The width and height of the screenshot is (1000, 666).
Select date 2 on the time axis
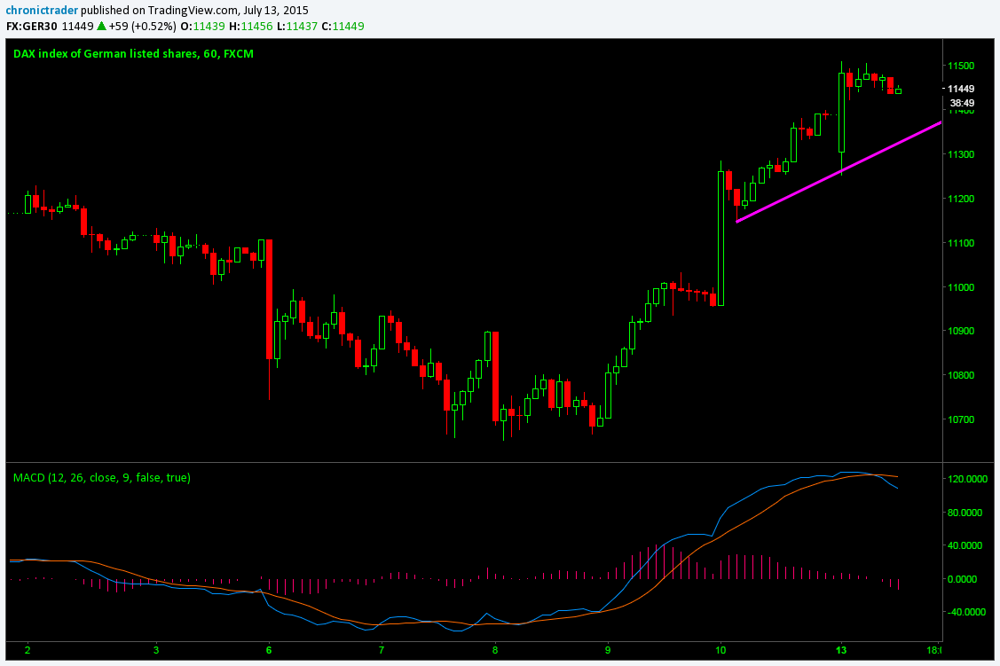point(27,650)
